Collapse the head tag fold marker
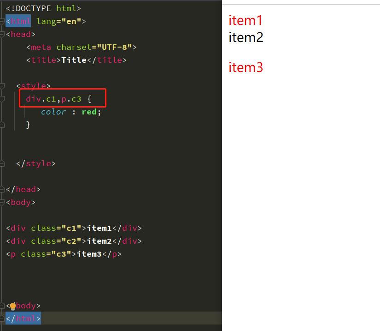Viewport: 380px width, 331px height. tap(2, 35)
